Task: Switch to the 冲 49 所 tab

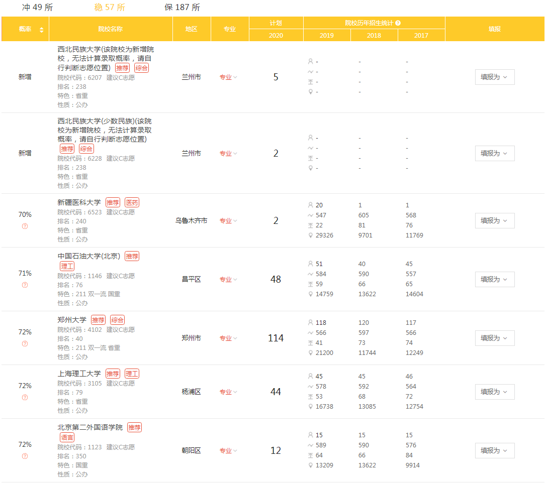Action: [37, 8]
